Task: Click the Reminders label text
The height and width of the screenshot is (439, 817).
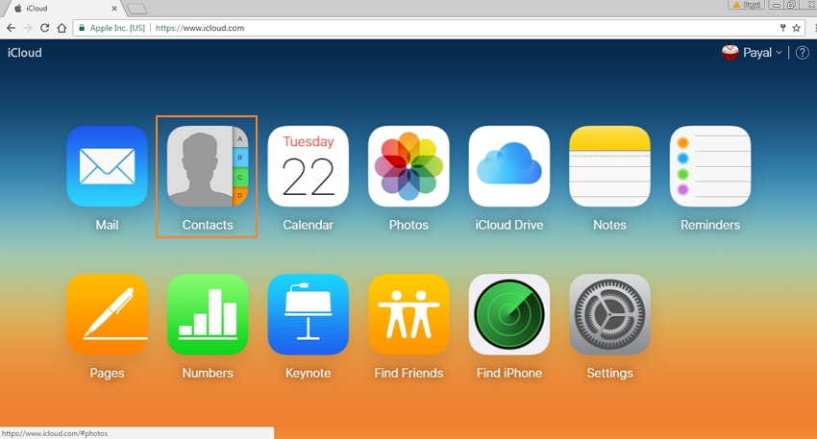Action: tap(710, 225)
